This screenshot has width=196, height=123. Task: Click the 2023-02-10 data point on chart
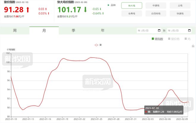(x=188, y=102)
